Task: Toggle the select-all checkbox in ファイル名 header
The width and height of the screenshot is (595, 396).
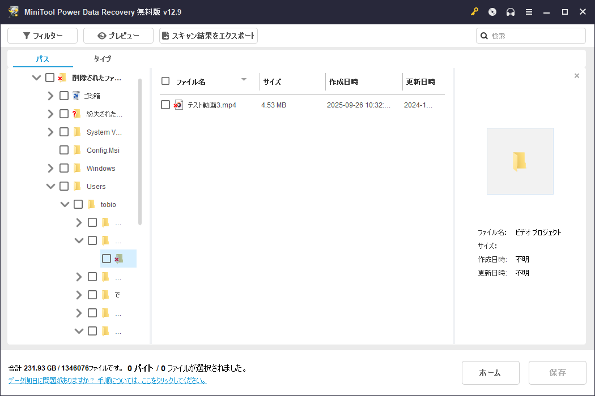Action: 165,81
